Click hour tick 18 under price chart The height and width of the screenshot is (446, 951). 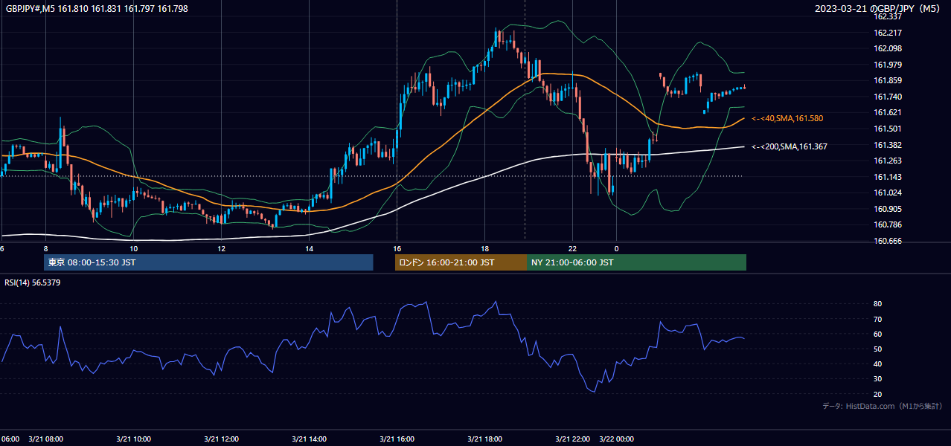point(484,248)
